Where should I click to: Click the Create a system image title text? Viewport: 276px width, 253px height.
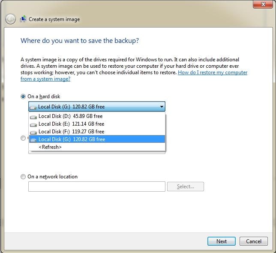54,19
